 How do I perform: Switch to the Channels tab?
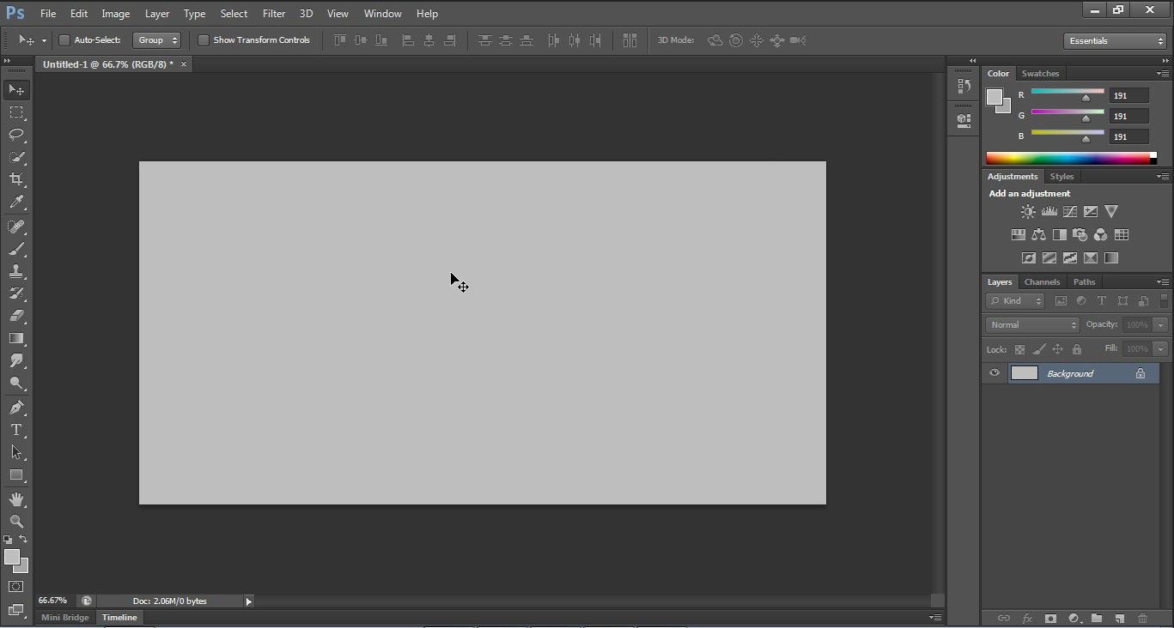[1043, 281]
